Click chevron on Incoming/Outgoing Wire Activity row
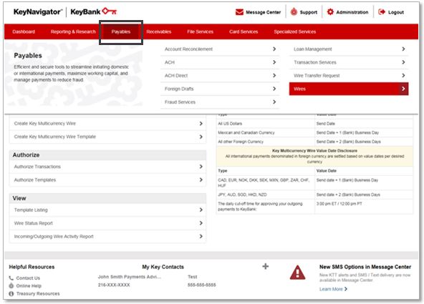424x304 pixels. click(x=201, y=236)
